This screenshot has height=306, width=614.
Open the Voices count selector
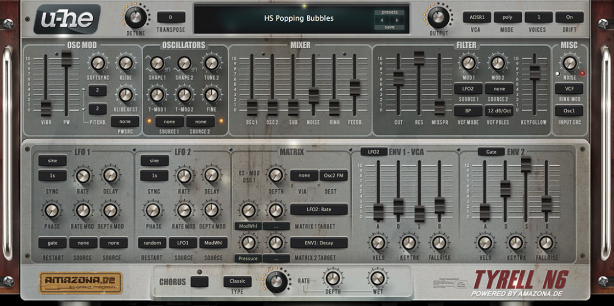click(539, 17)
